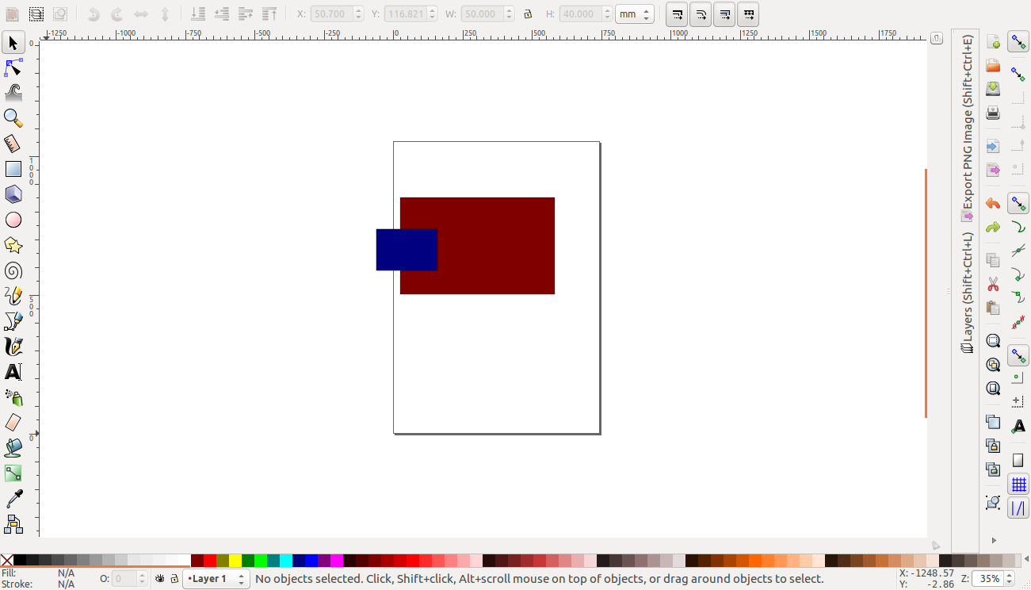The height and width of the screenshot is (590, 1031).
Task: Toggle moving patterns with objects
Action: 747,14
